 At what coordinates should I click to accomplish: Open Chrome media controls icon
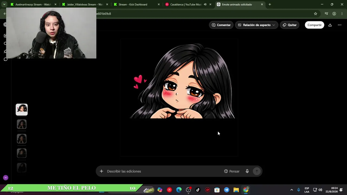[x=326, y=14]
